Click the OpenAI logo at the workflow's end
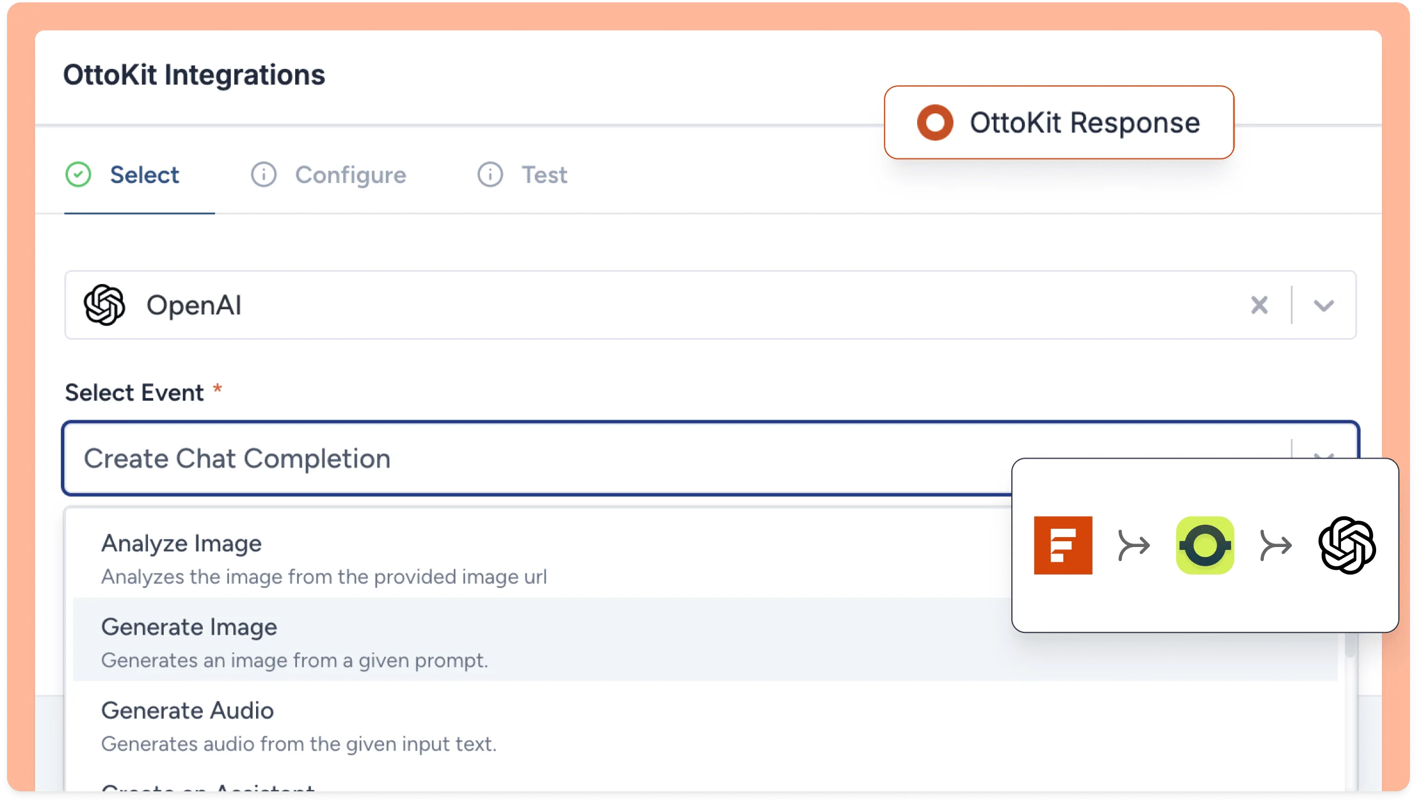This screenshot has width=1417, height=803. click(x=1347, y=545)
